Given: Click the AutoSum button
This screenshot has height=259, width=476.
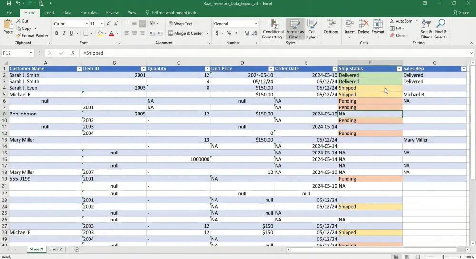Looking at the screenshot, I should tap(401, 21).
